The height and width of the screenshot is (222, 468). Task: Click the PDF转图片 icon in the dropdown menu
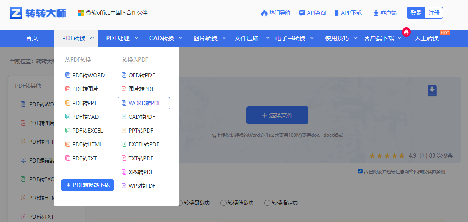click(x=68, y=89)
